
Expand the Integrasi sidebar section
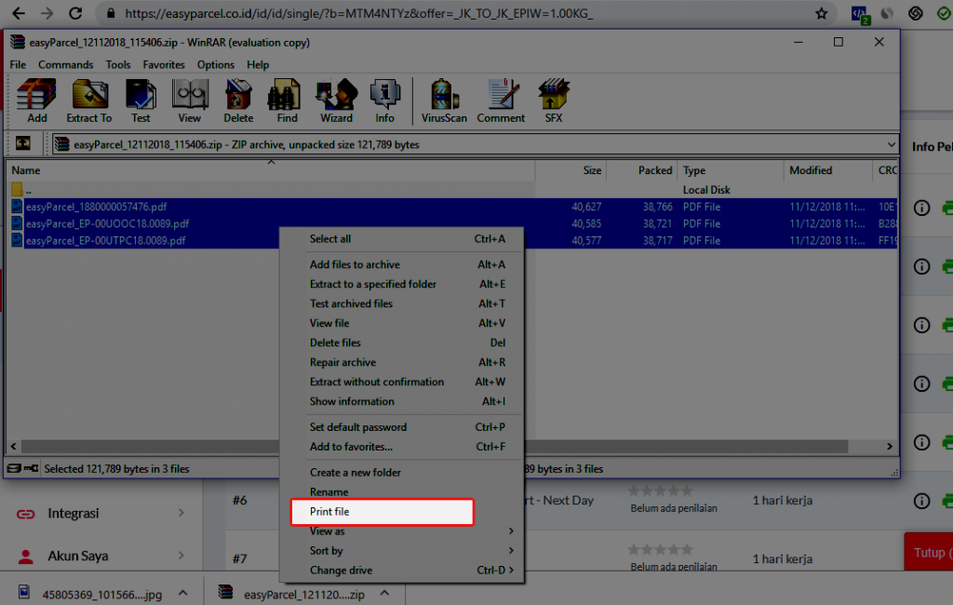[x=101, y=513]
